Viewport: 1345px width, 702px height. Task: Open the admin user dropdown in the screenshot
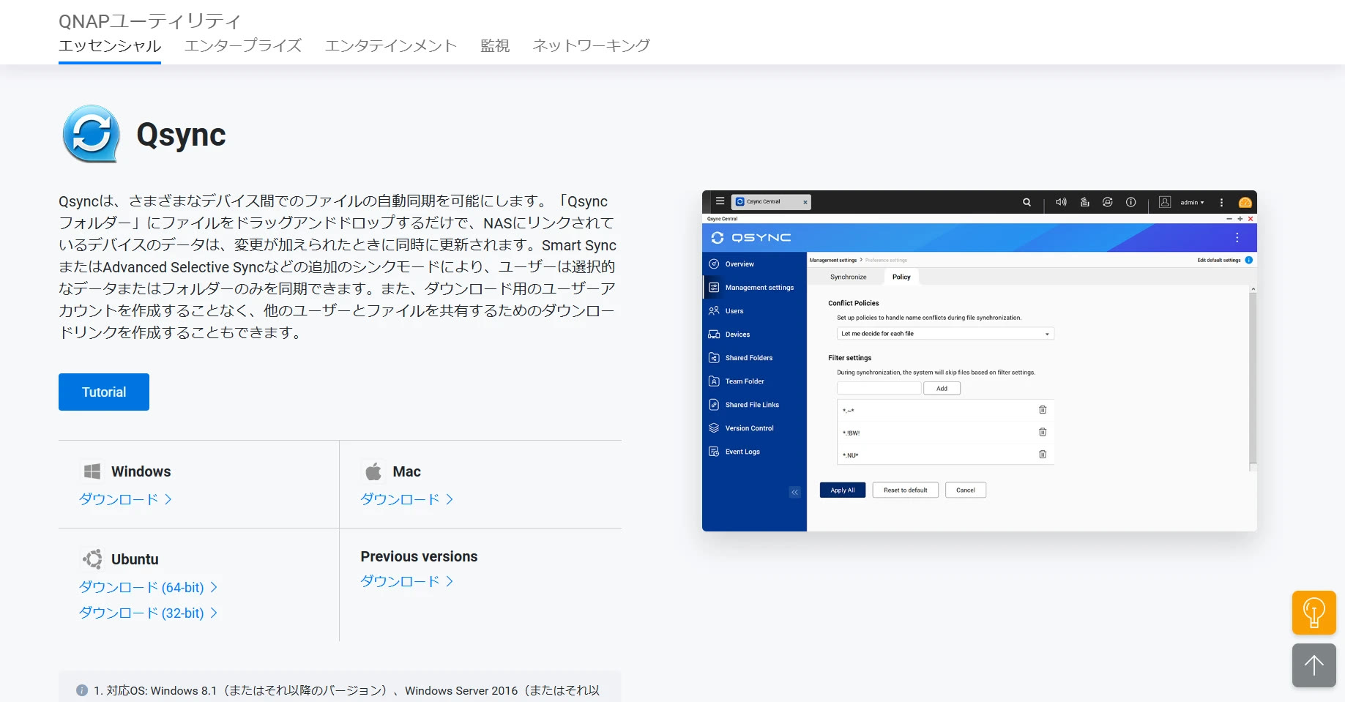(x=1191, y=202)
